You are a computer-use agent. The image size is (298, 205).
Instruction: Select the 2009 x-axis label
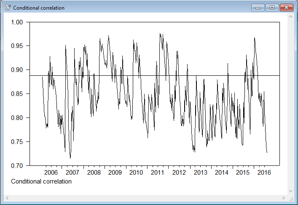tap(115, 173)
